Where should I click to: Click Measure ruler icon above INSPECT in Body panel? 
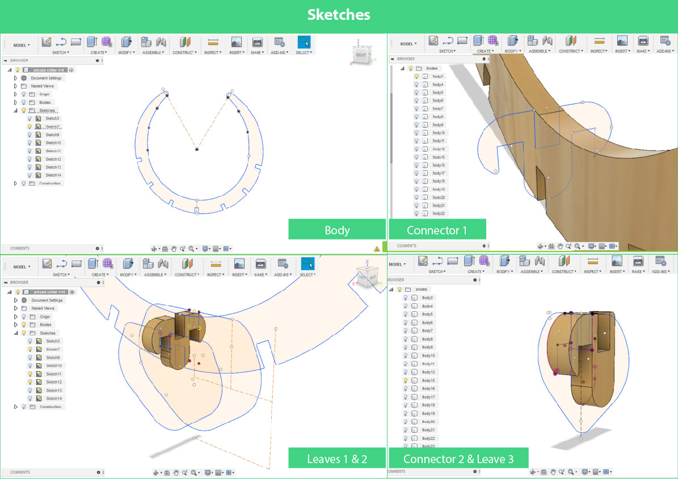pyautogui.click(x=213, y=42)
